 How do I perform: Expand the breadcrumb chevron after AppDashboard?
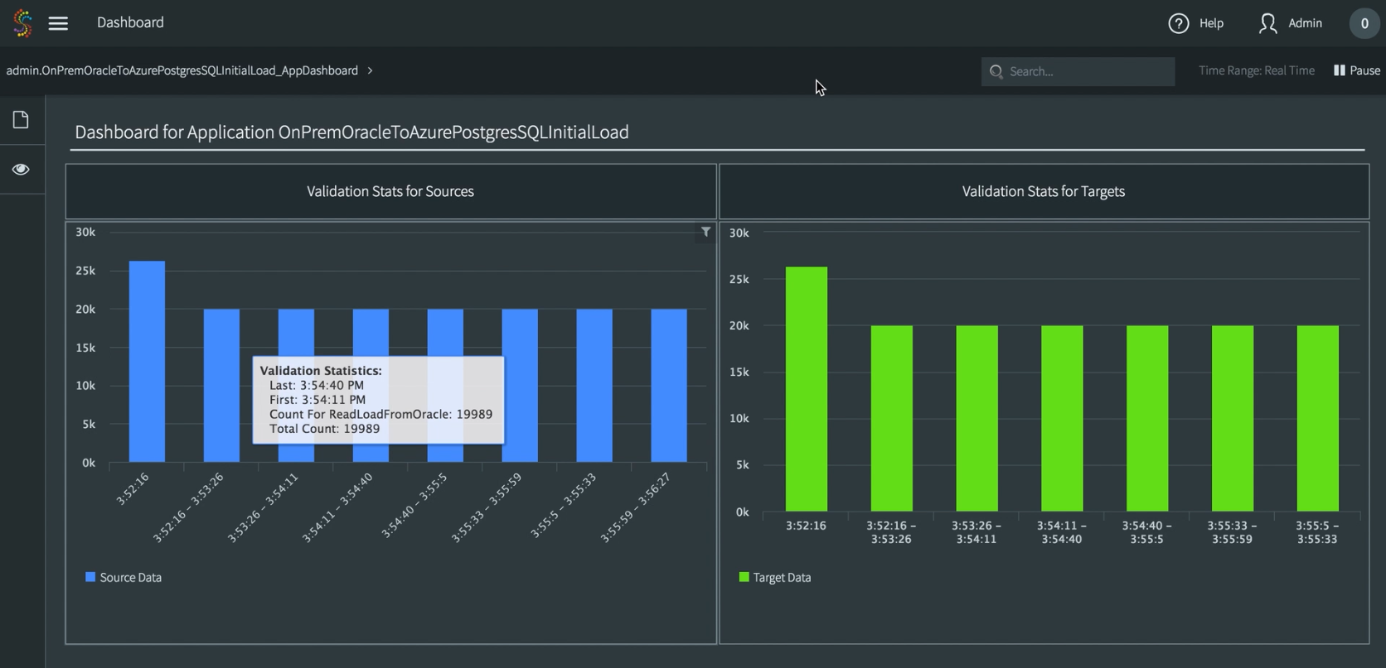370,70
